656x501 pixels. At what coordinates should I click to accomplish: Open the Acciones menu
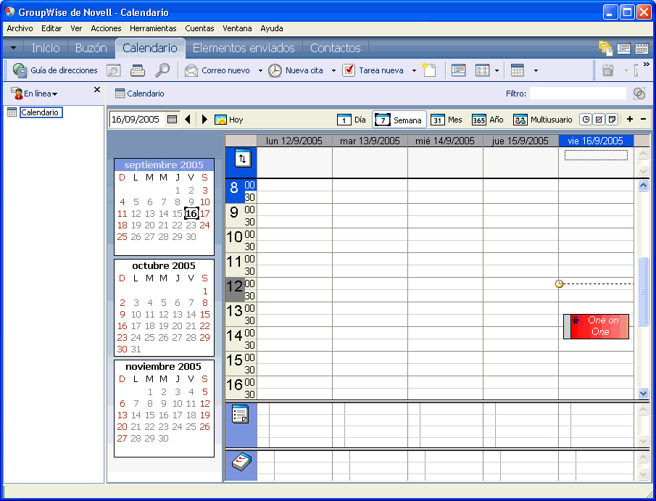[x=106, y=28]
